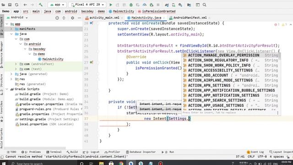
Task: Click the UTF-8 encoding status item
Action: 262,157
